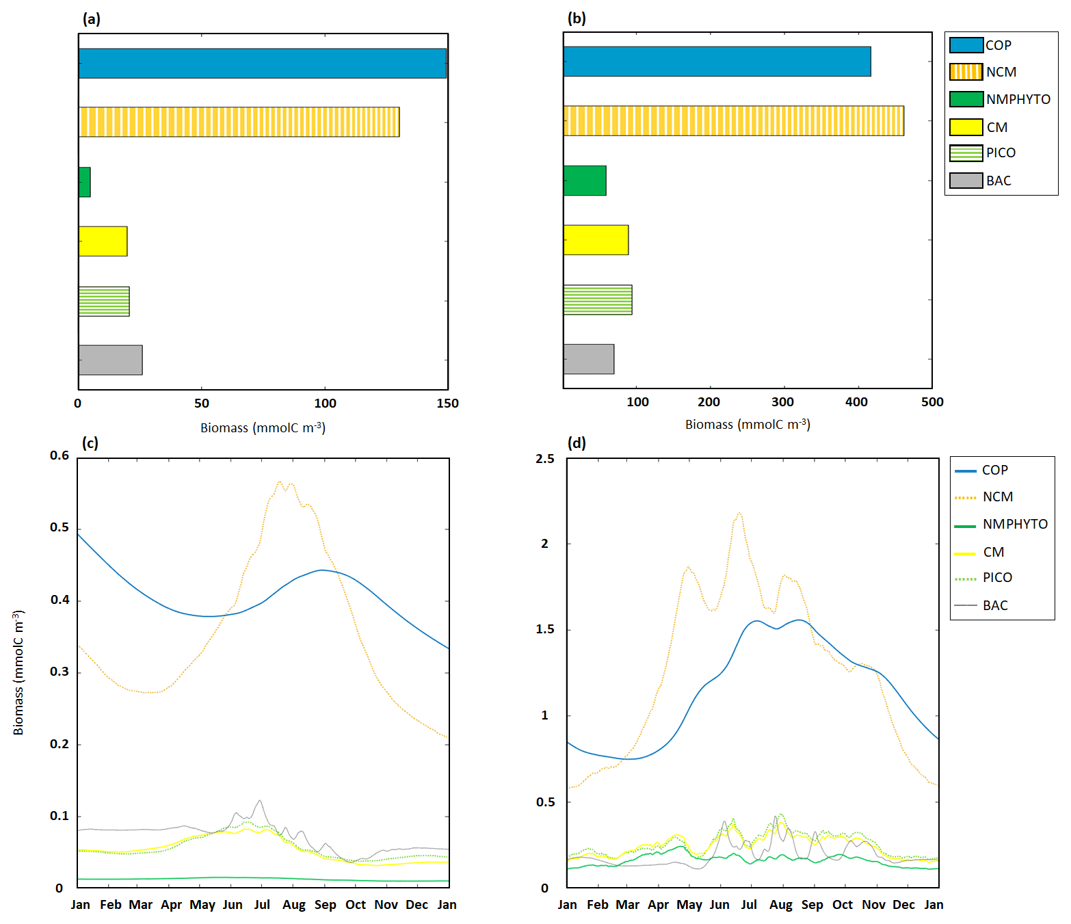Select the dotted NCM sample in line legend
Image resolution: width=1071 pixels, height=924 pixels.
point(965,497)
